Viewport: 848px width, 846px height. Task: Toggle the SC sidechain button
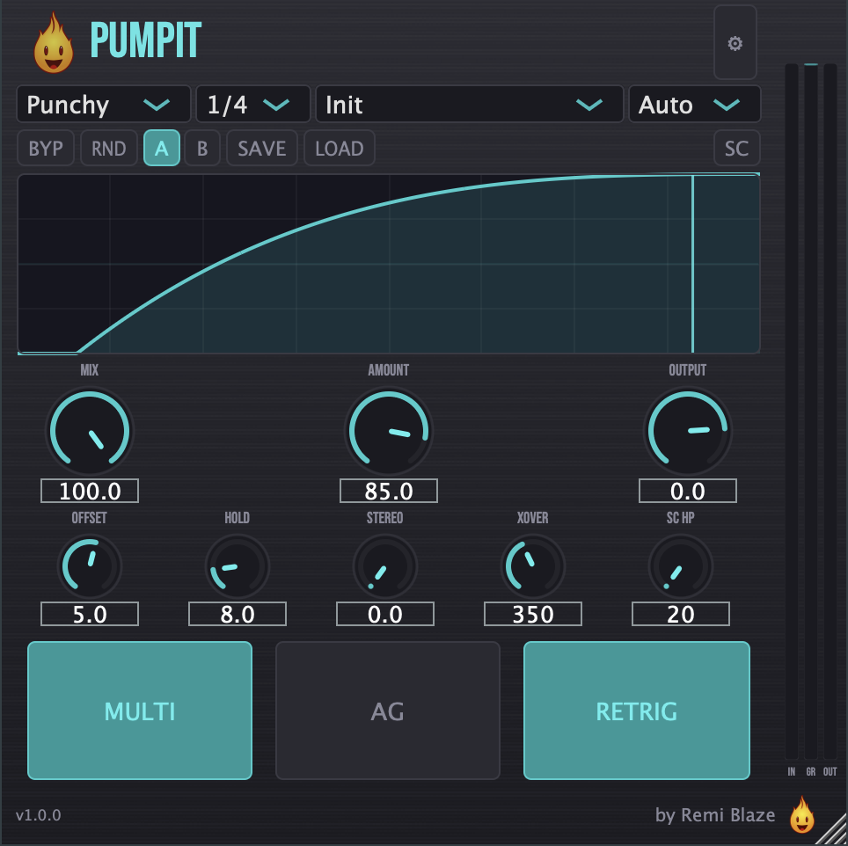pyautogui.click(x=736, y=148)
